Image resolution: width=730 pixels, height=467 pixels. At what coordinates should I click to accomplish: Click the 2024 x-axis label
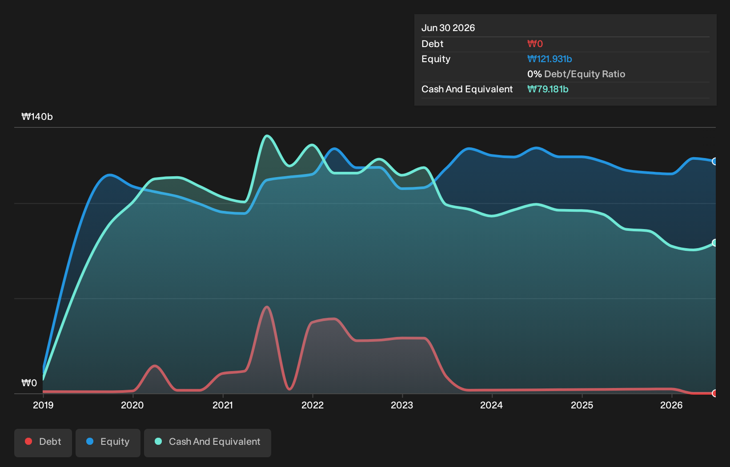pyautogui.click(x=491, y=405)
